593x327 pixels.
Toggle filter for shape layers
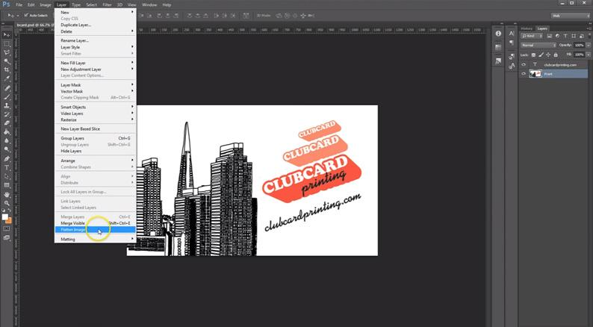[574, 36]
